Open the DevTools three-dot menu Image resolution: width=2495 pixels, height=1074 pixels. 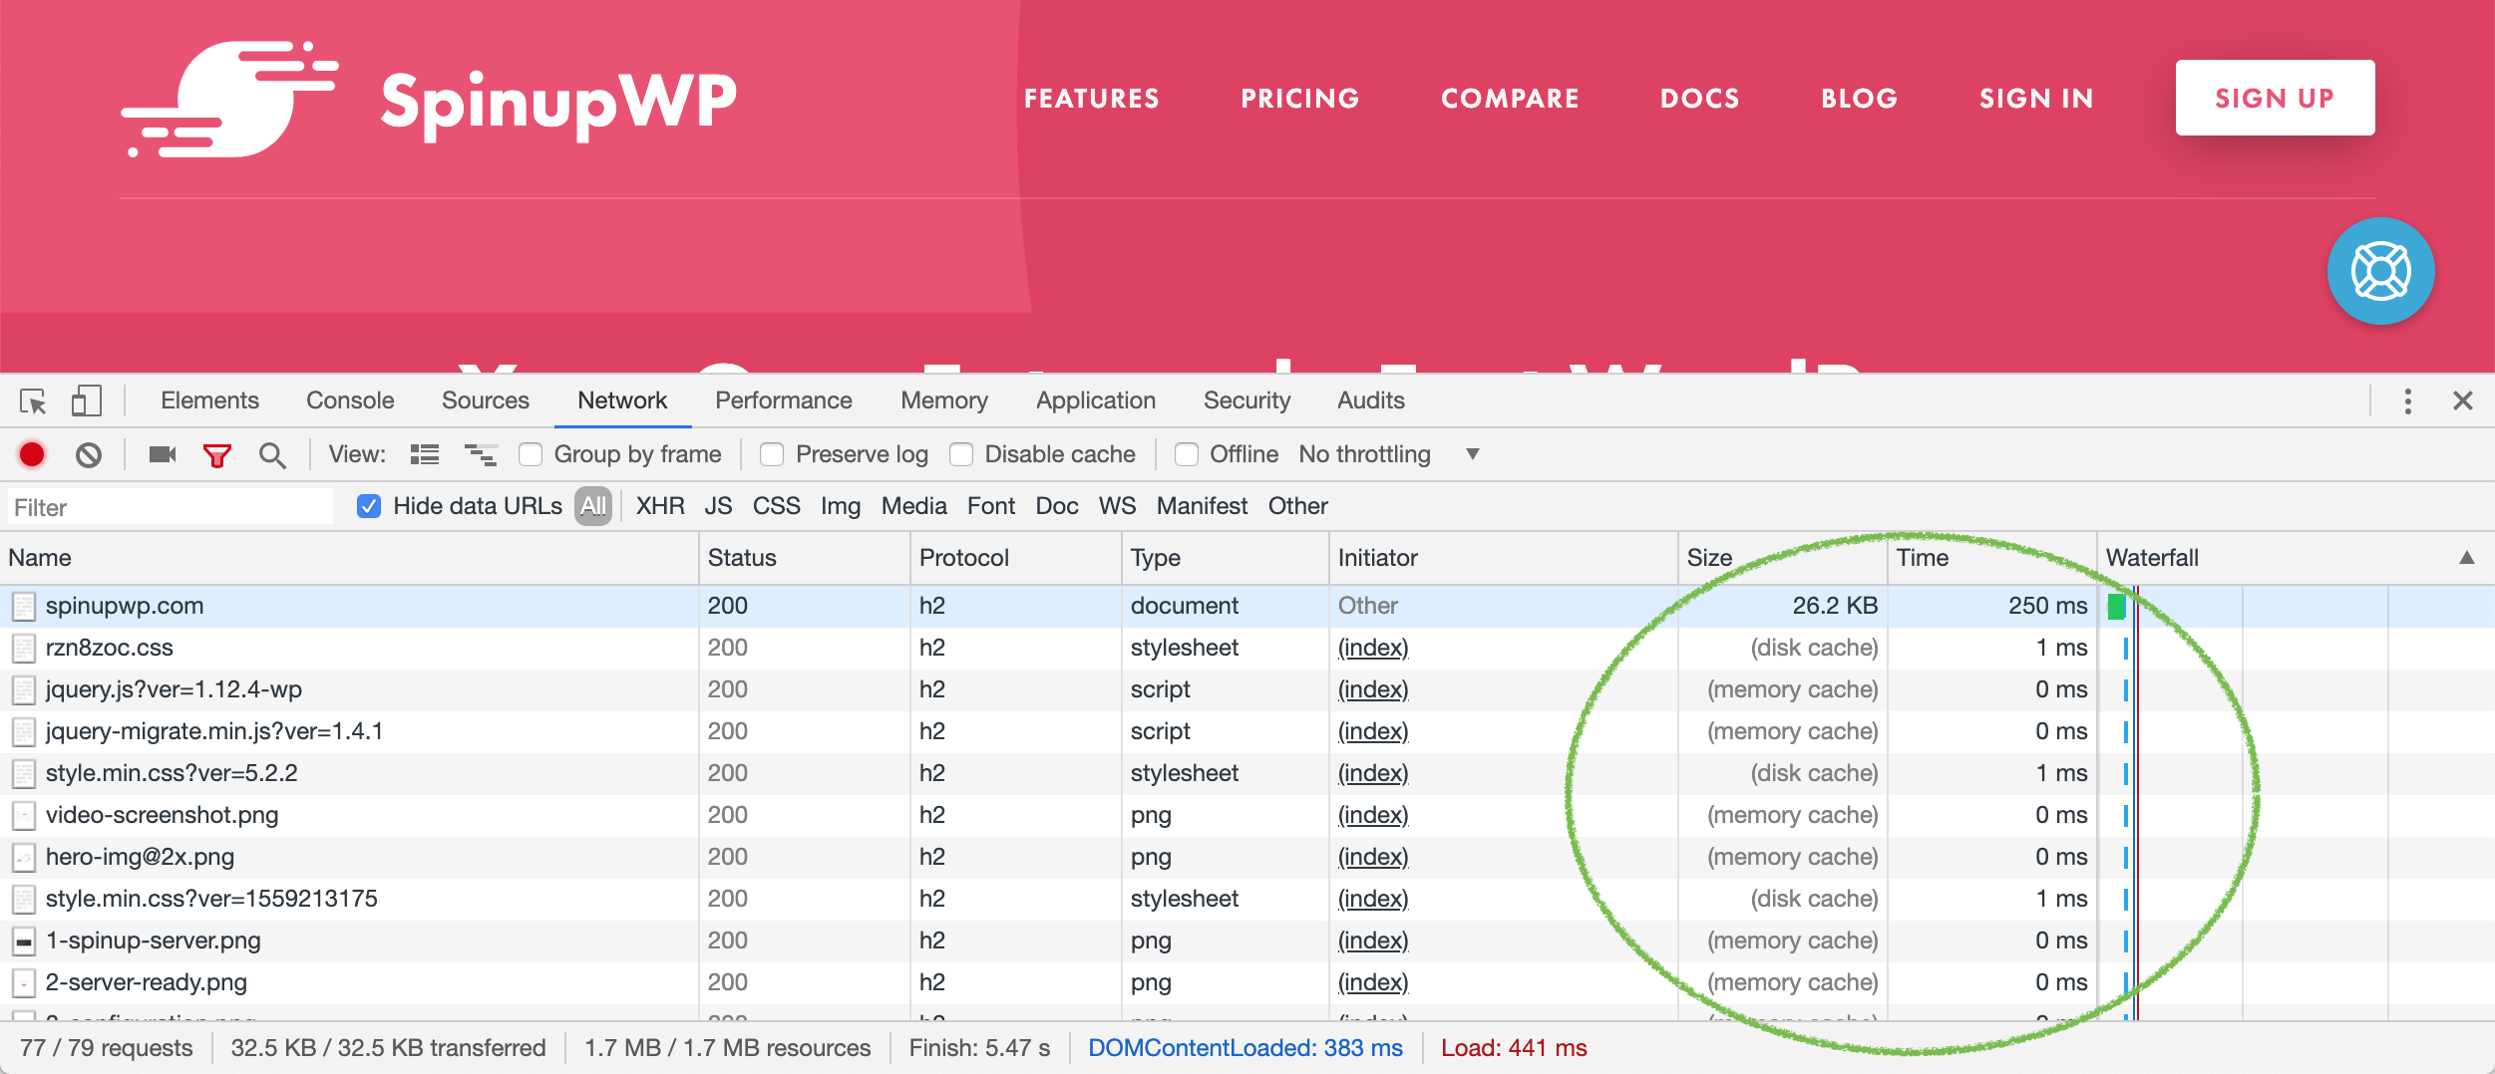pyautogui.click(x=2407, y=402)
